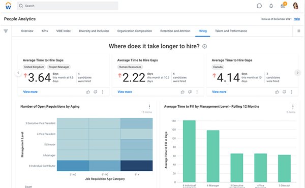Click the United Kingdom tag

point(34,67)
